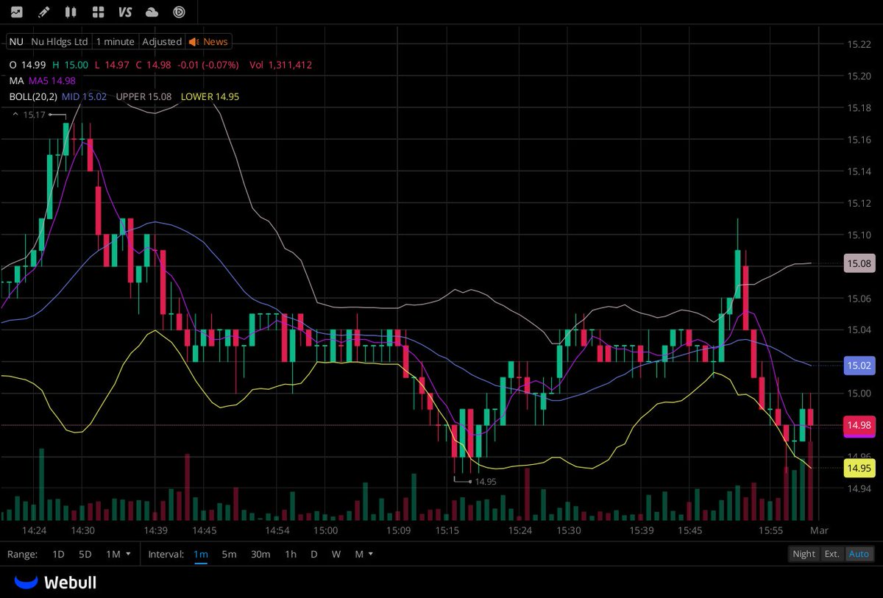Click the circular play replay icon
This screenshot has height=598, width=883.
[179, 12]
